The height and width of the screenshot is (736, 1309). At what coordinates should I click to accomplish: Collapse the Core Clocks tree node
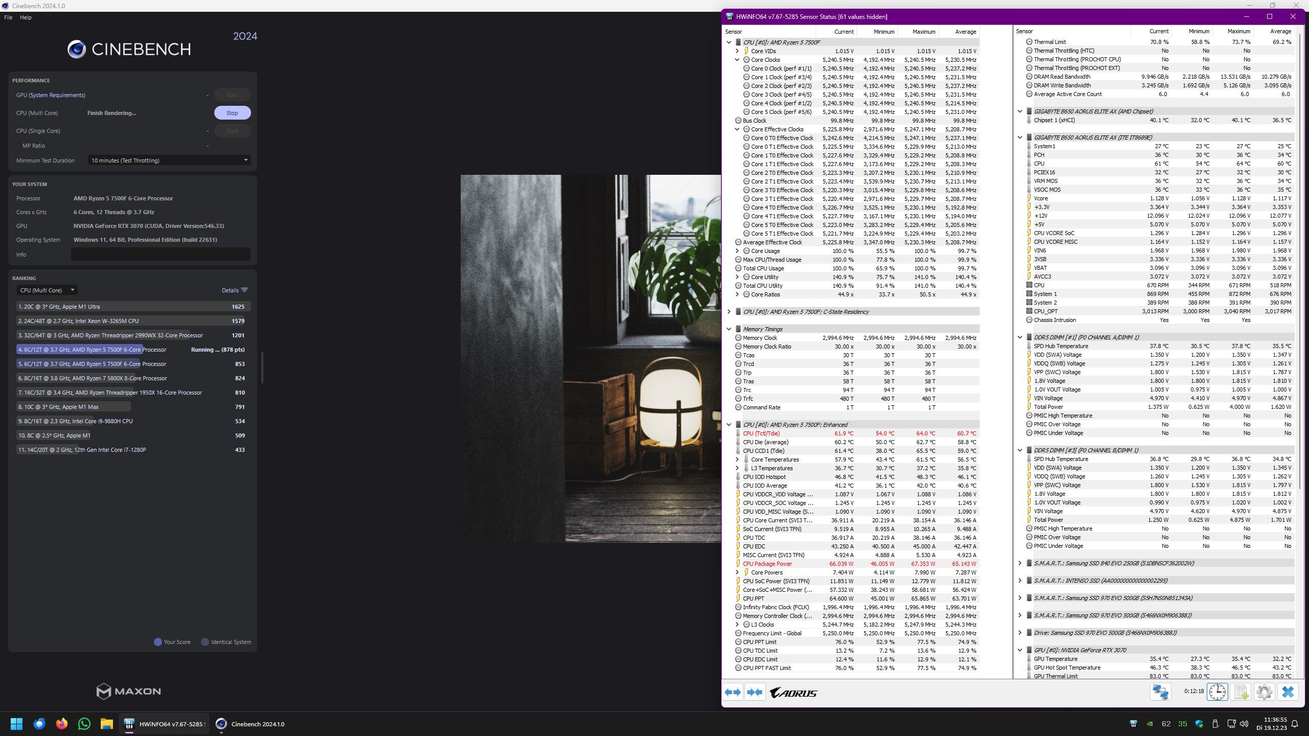click(x=737, y=60)
